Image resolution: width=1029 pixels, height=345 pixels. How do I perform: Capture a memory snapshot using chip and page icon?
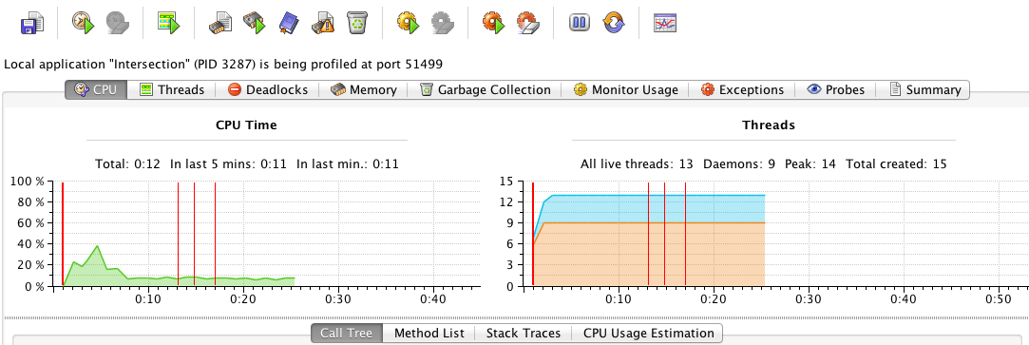click(x=221, y=23)
